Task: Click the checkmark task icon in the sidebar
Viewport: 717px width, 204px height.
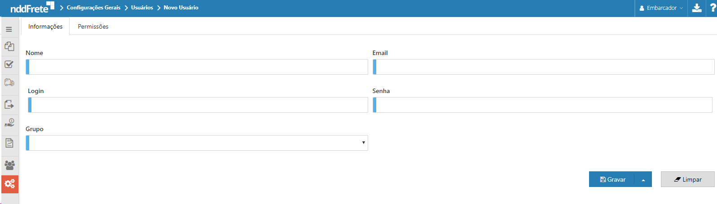Action: pos(9,64)
